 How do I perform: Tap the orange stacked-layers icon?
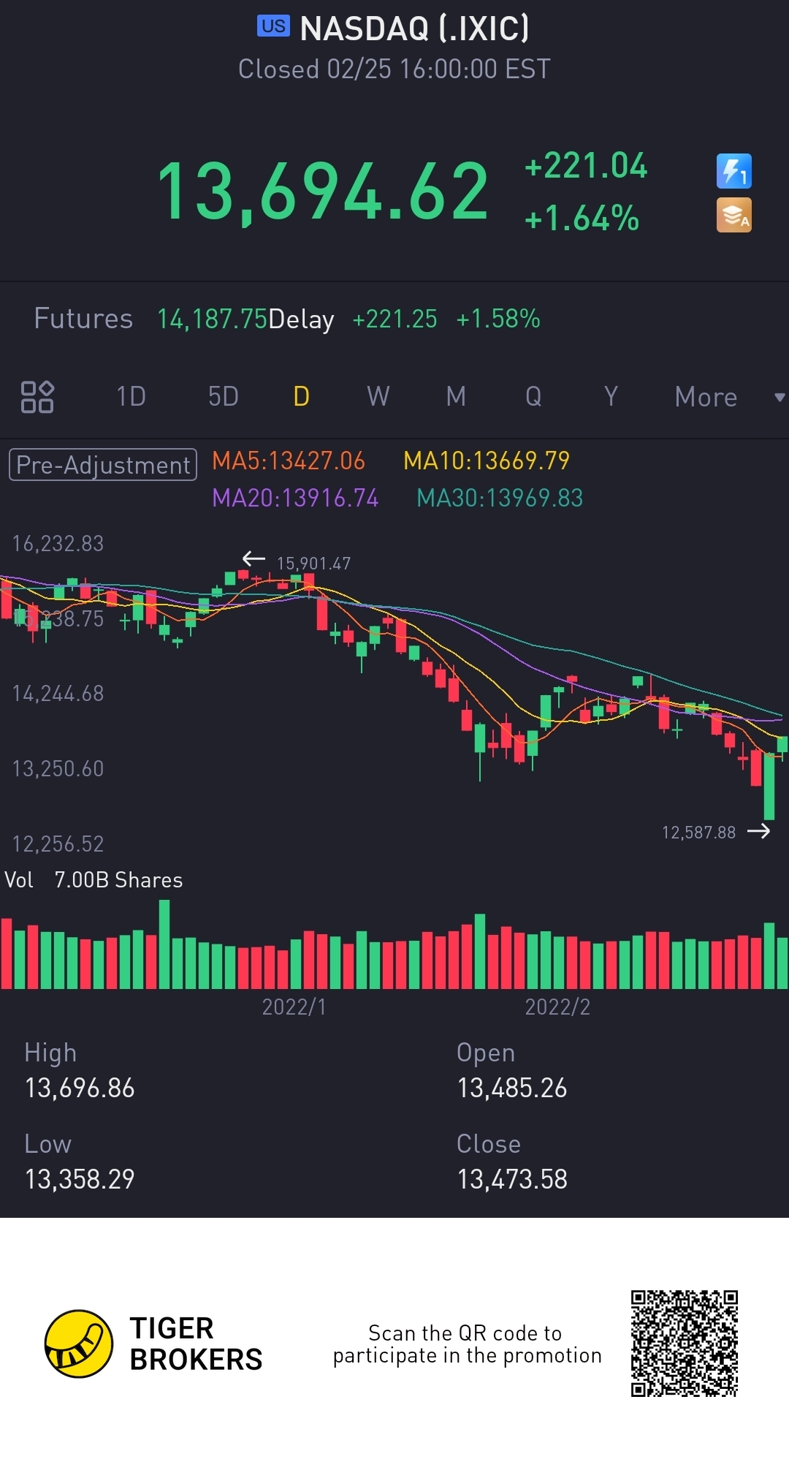click(x=733, y=216)
